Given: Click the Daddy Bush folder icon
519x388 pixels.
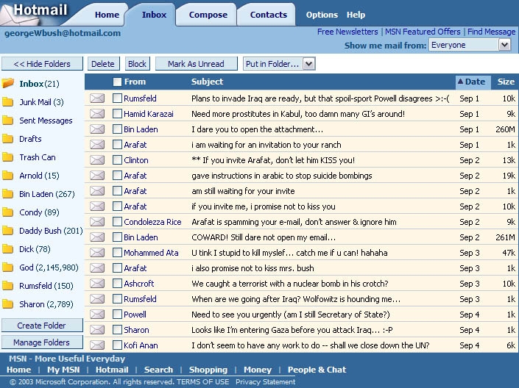Looking at the screenshot, I should tap(7, 231).
